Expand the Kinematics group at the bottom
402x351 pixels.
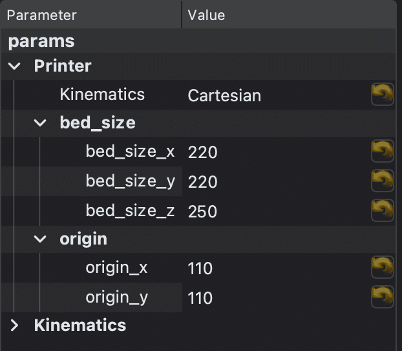14,325
